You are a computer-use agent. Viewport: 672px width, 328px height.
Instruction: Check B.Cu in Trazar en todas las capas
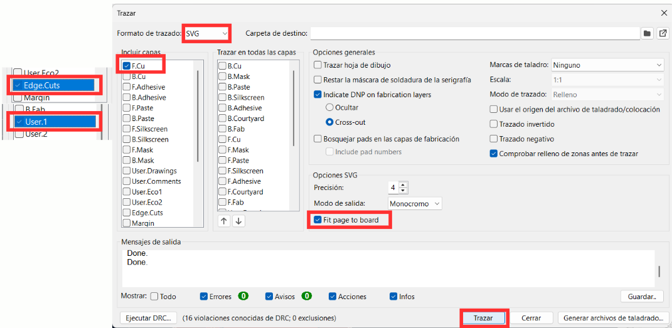222,66
